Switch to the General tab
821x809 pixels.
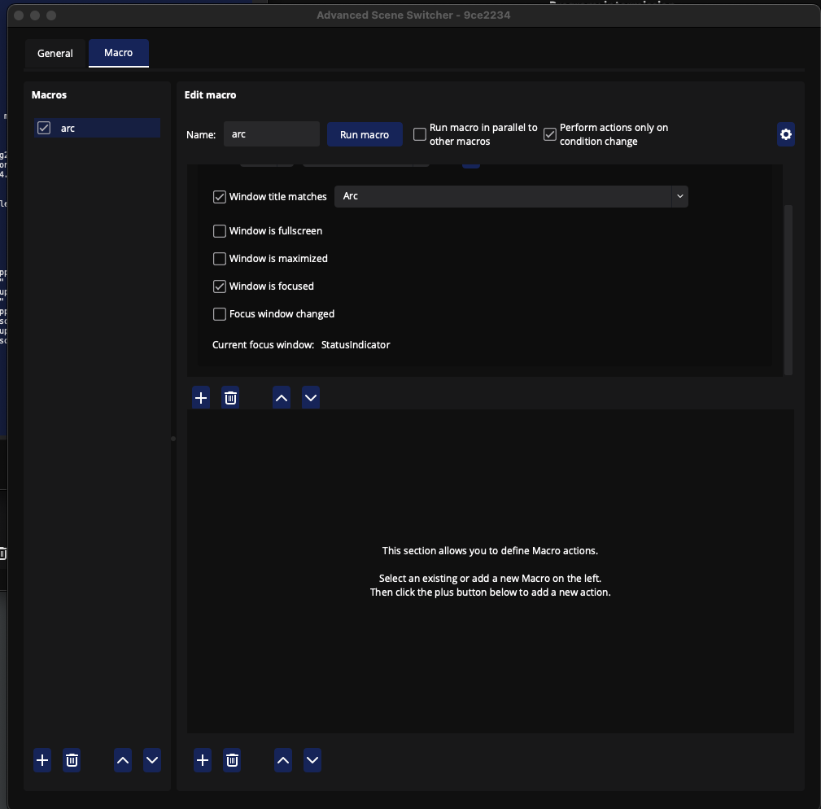(55, 53)
